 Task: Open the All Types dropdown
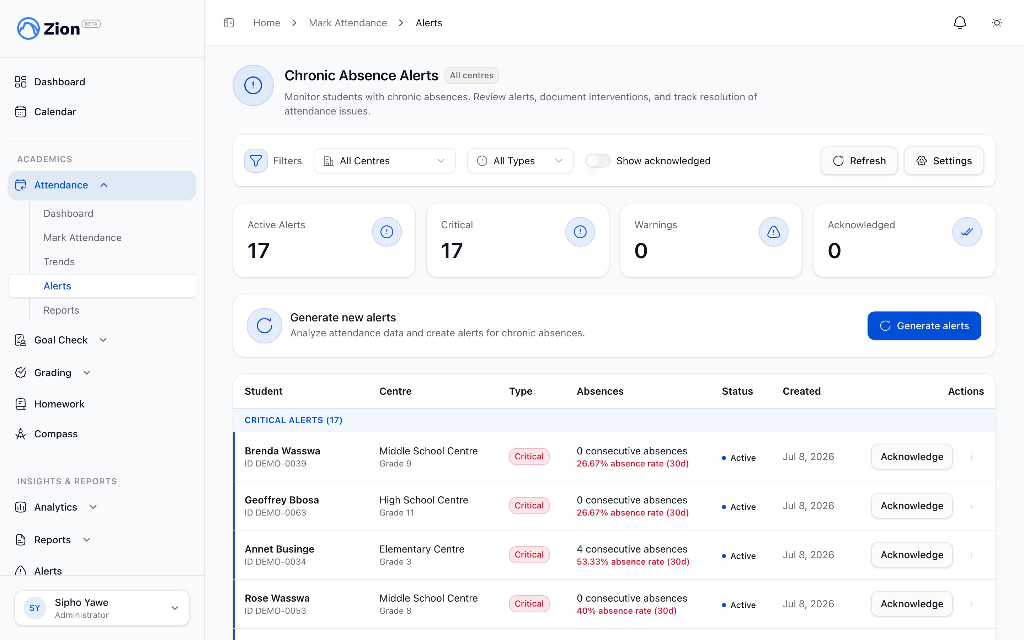click(x=521, y=161)
